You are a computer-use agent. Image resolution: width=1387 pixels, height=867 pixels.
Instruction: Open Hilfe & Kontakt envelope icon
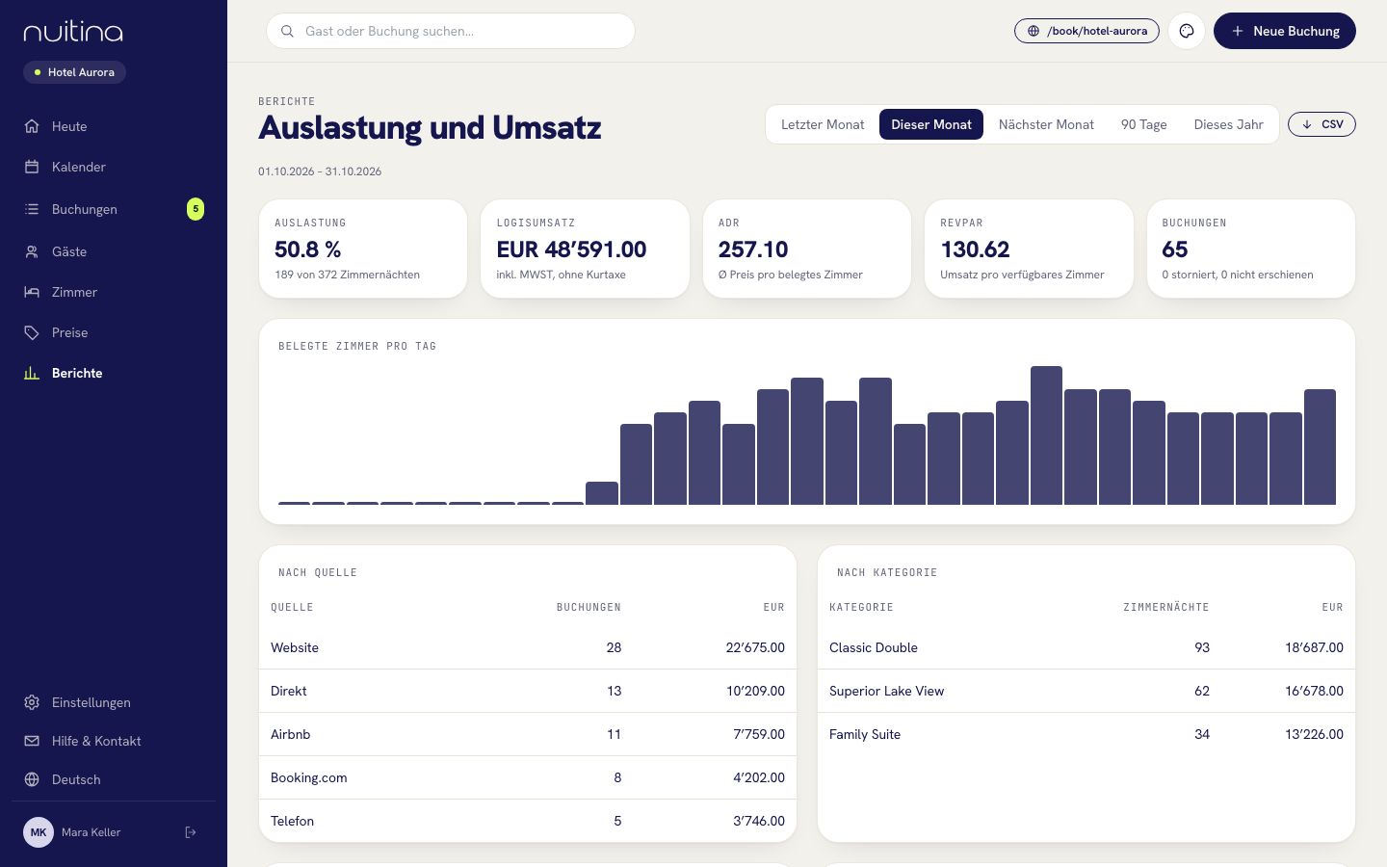[32, 741]
